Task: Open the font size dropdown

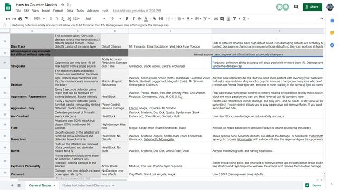Action: 116,19
